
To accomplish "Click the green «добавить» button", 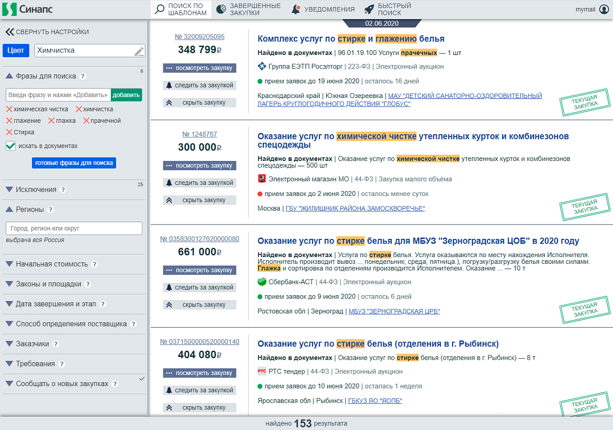I will 126,95.
